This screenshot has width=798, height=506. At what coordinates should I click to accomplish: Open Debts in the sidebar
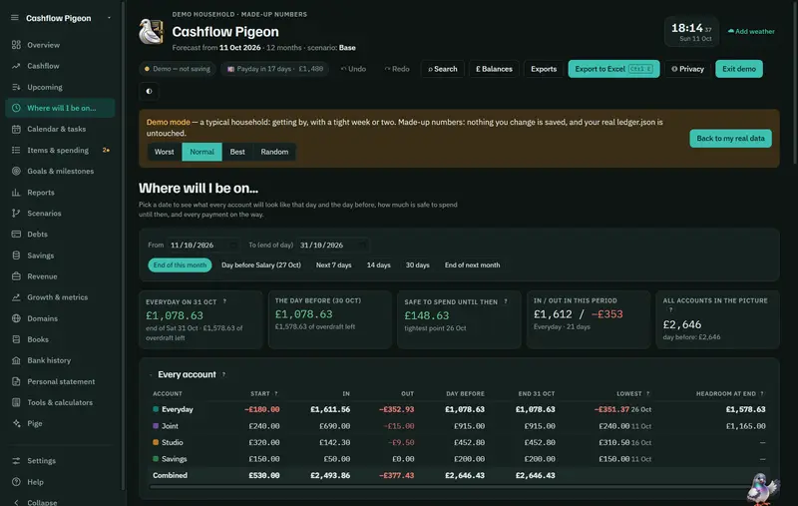tap(60, 235)
